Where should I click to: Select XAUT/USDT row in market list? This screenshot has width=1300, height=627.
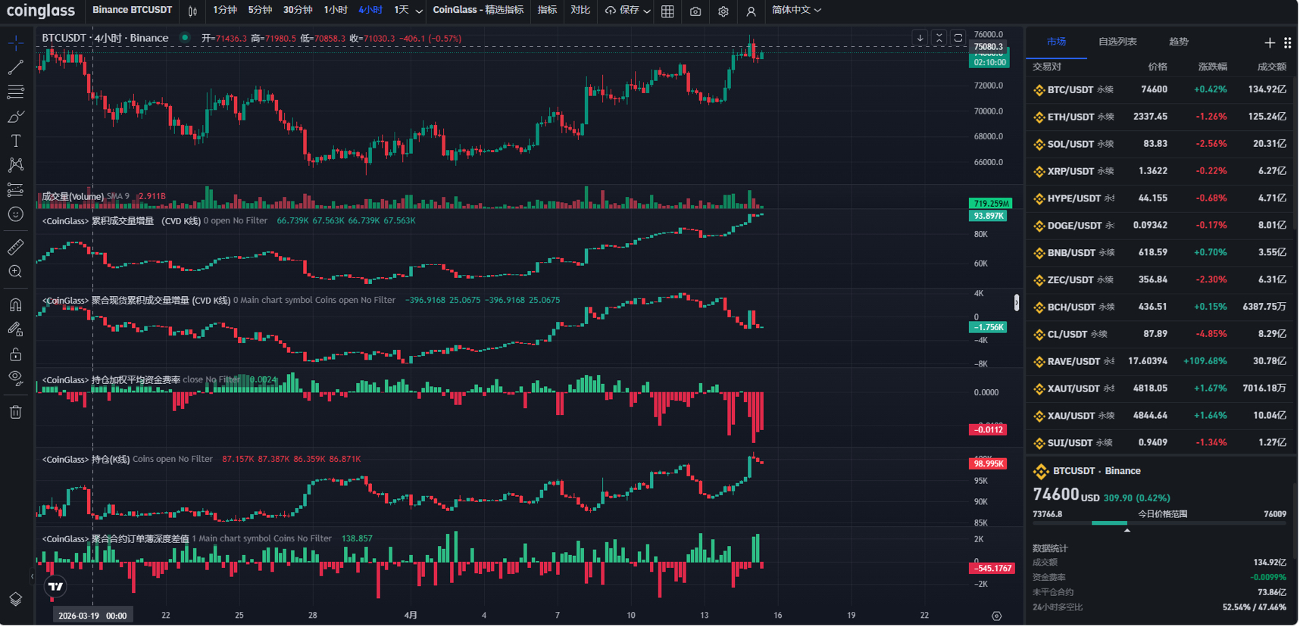coord(1160,388)
